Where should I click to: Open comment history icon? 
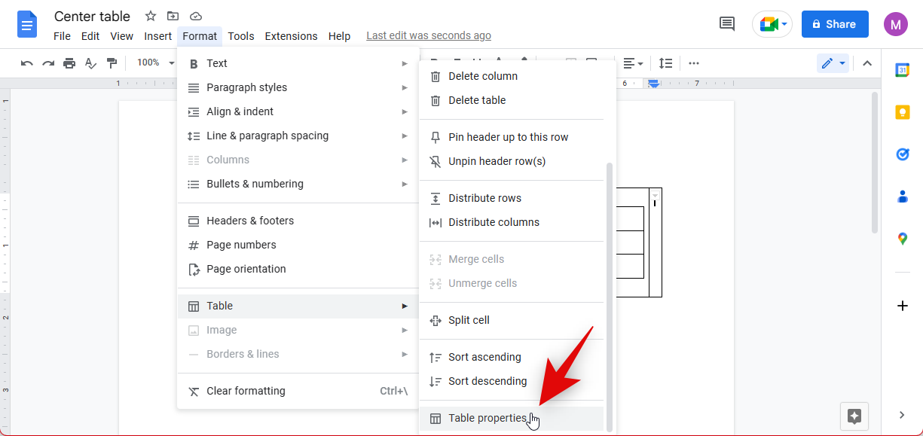click(727, 24)
